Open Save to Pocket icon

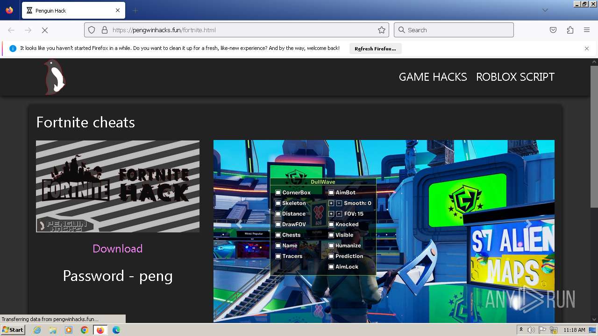[x=553, y=30]
